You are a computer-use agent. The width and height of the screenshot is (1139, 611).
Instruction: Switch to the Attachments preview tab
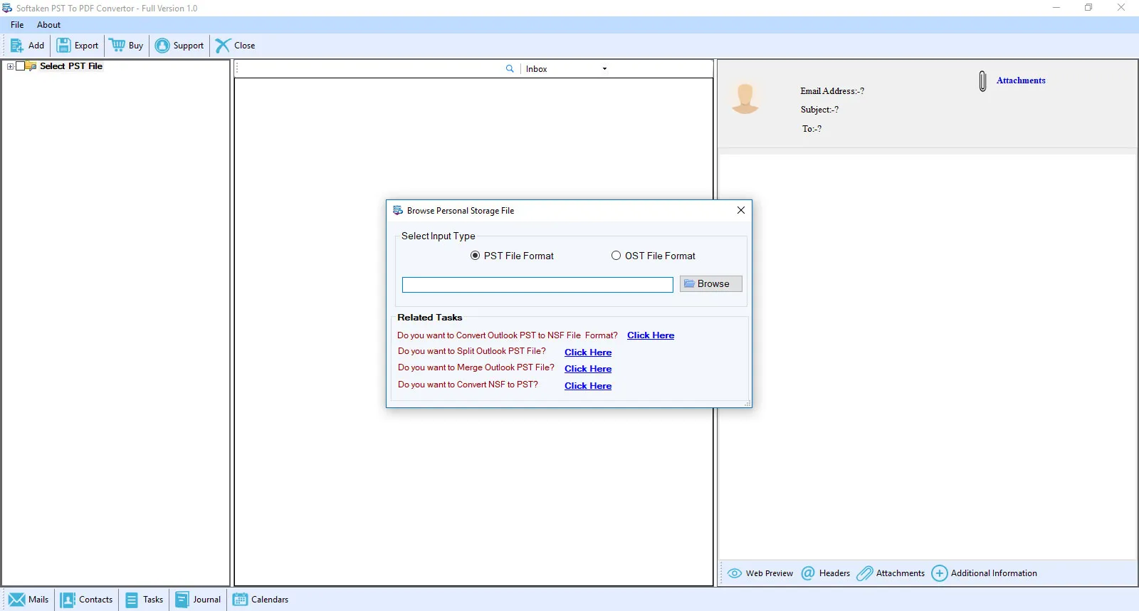(891, 573)
